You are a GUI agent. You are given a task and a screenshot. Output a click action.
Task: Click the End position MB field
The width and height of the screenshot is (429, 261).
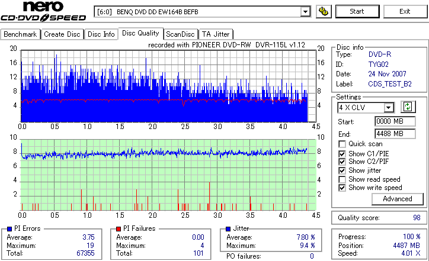[395, 134]
